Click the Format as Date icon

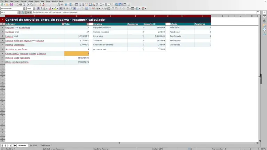point(108,8)
